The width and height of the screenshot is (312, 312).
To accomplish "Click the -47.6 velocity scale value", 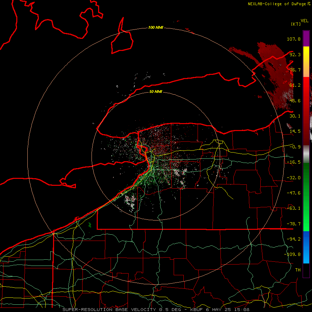I will 294,193.
